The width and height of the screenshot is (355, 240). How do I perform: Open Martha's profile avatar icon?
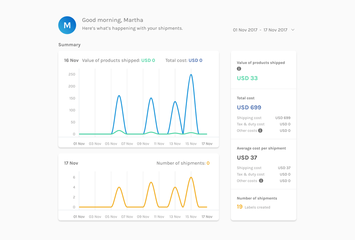pos(67,25)
